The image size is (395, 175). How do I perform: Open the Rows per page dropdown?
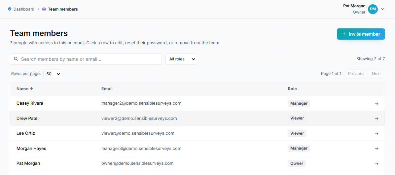point(52,74)
